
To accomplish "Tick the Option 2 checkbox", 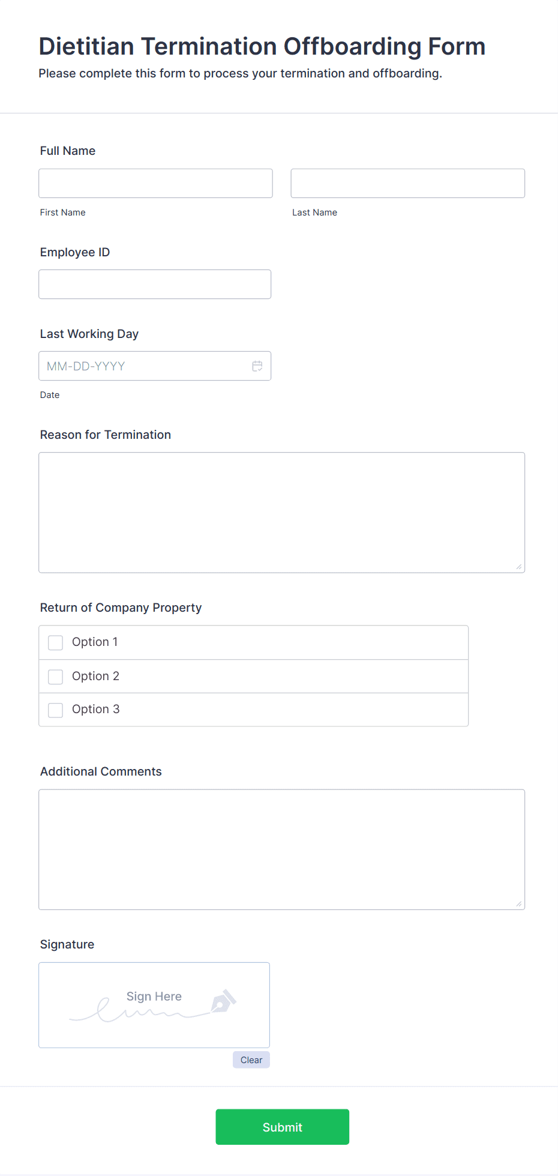I will [x=56, y=677].
